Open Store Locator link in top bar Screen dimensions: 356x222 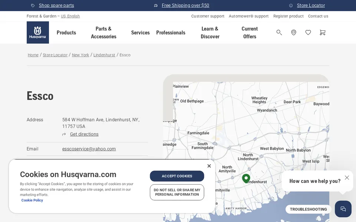coord(311,6)
